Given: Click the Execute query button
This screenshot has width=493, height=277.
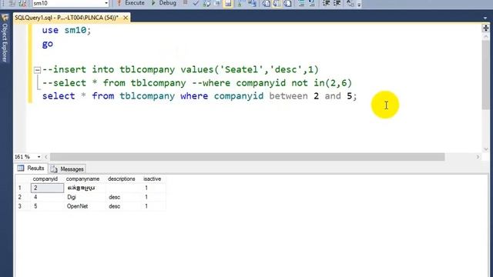Looking at the screenshot, I should pyautogui.click(x=130, y=3).
